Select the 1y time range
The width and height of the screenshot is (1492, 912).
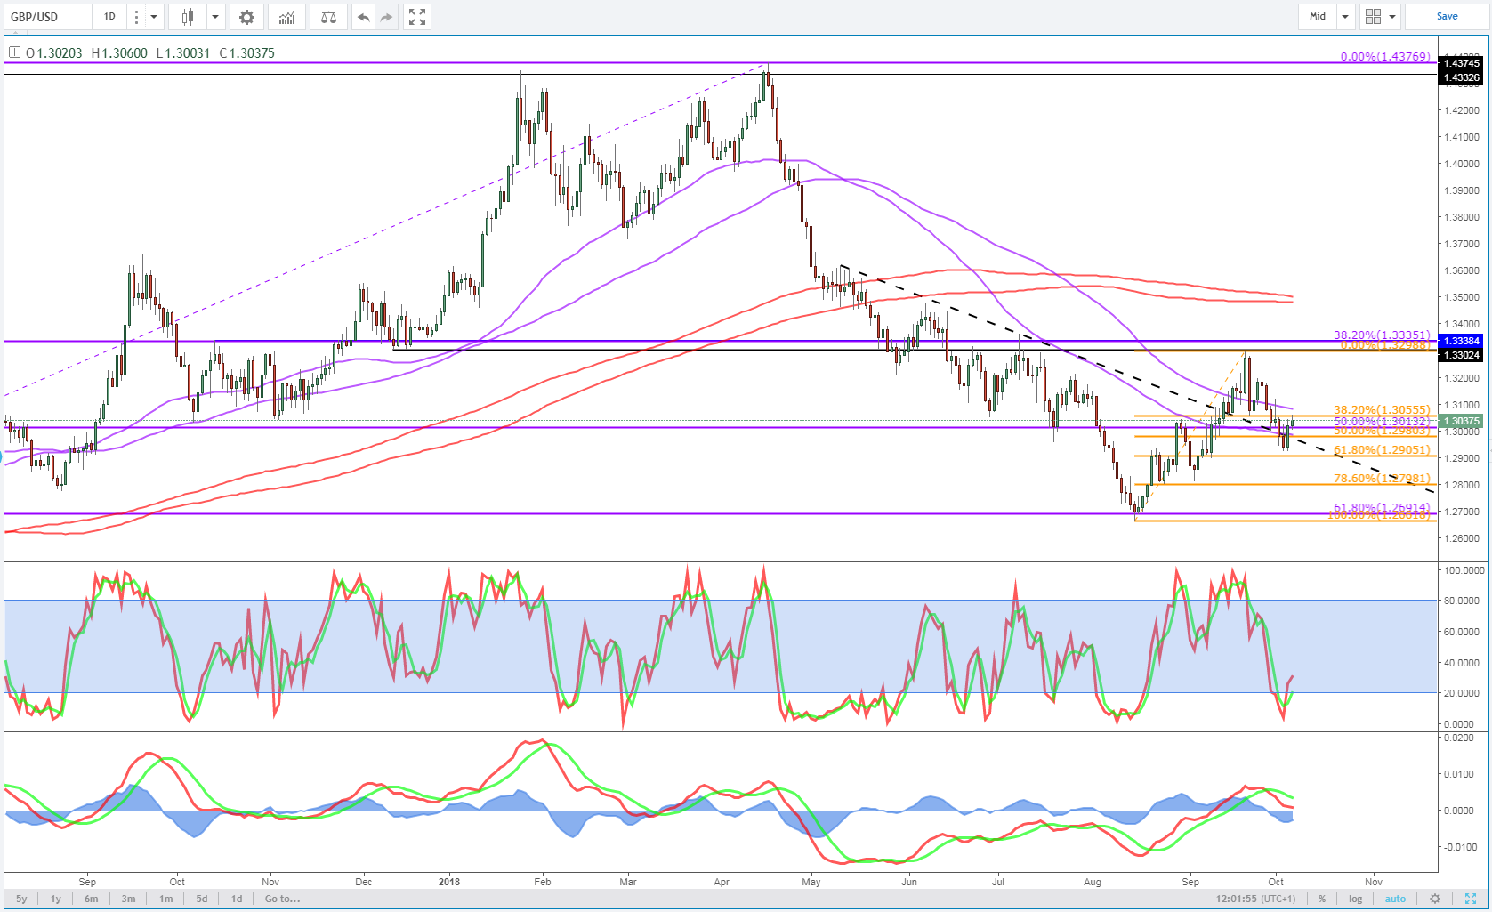(x=56, y=899)
